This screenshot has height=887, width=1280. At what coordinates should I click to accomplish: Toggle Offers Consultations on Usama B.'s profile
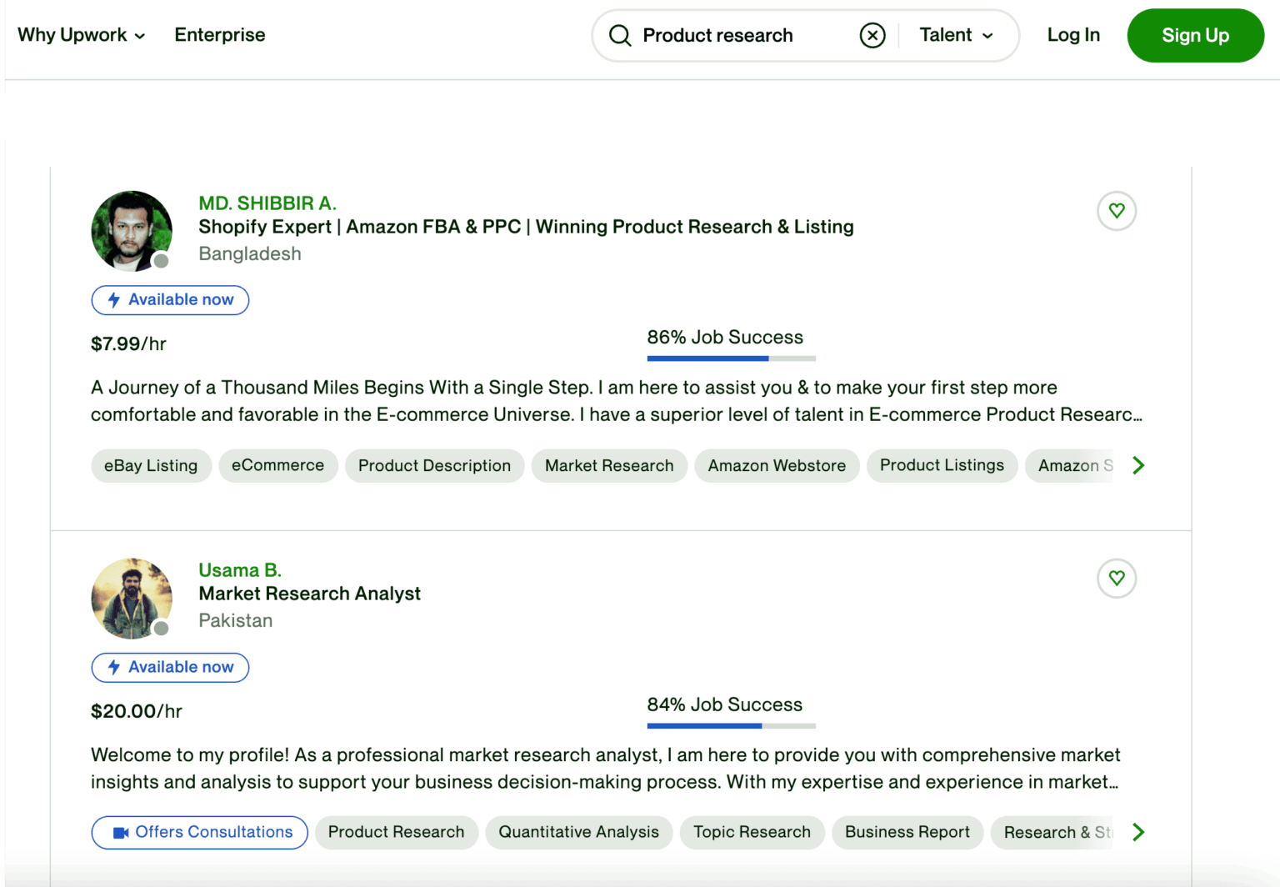(199, 832)
